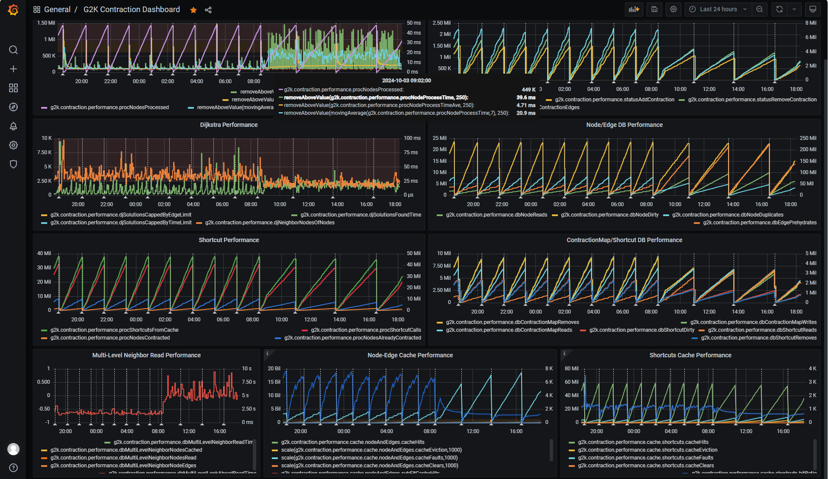The height and width of the screenshot is (479, 828).
Task: Select the nodeAndEdges.cacheHits legend entry
Action: click(x=353, y=442)
